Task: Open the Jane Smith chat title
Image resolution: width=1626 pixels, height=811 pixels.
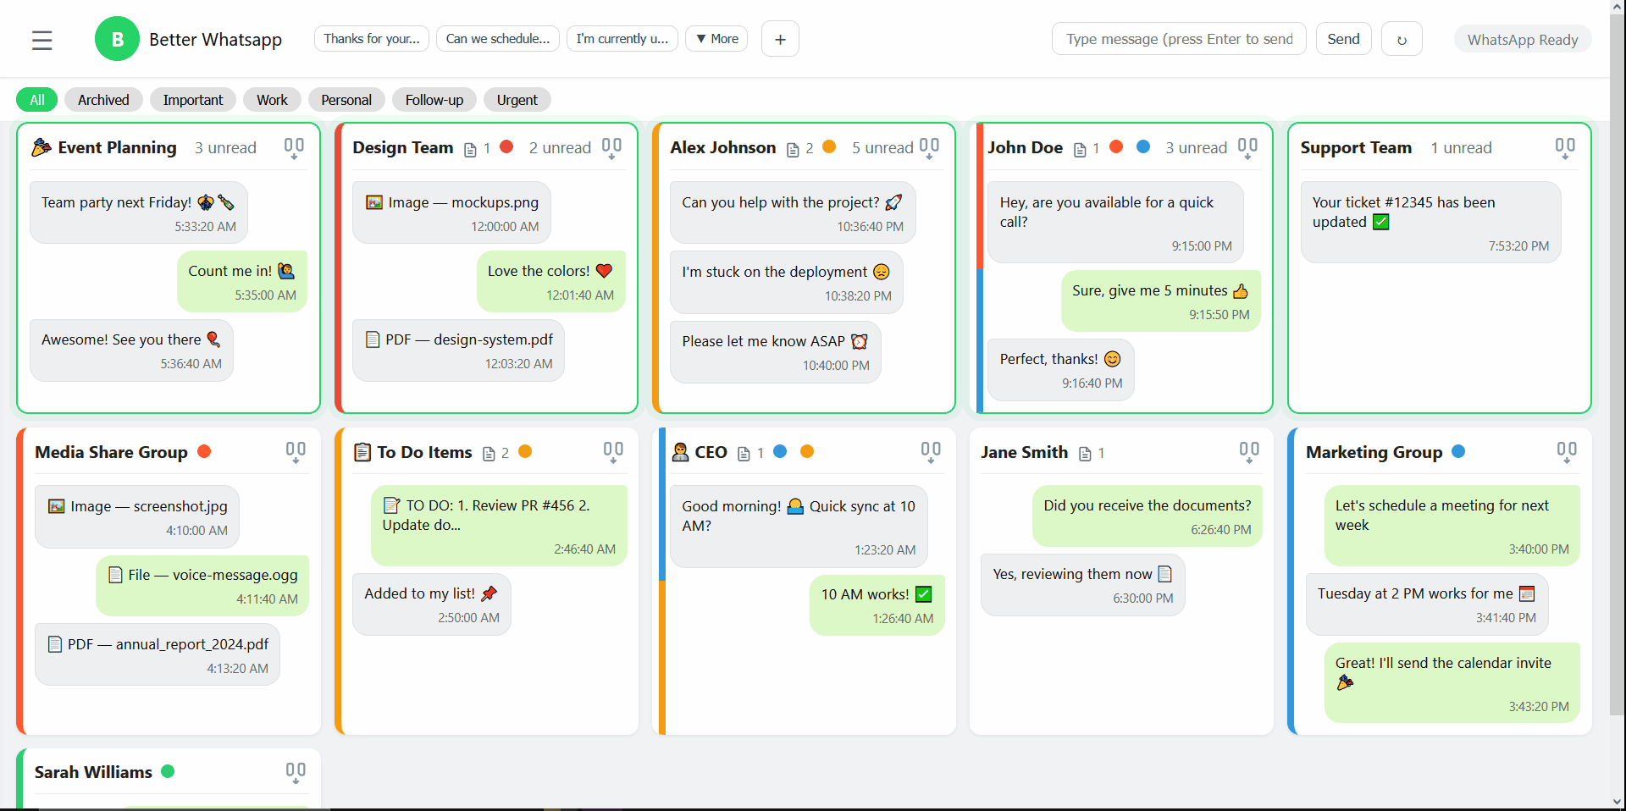Action: [x=1024, y=452]
